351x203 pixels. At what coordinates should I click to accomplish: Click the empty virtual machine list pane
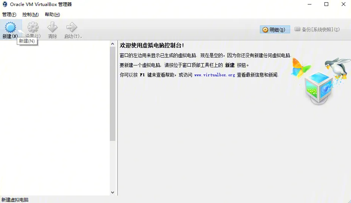point(55,120)
